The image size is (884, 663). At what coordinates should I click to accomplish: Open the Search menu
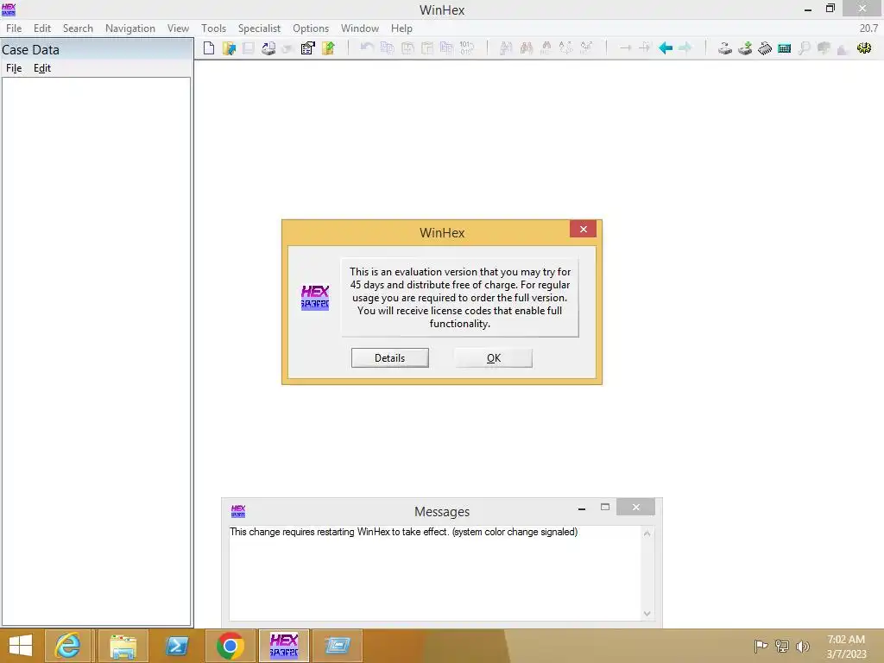(x=78, y=28)
